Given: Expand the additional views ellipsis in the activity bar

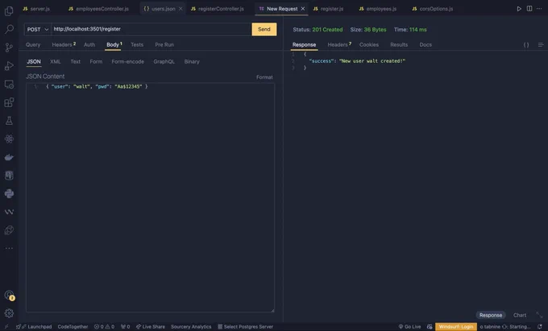Looking at the screenshot, I should tap(9, 249).
